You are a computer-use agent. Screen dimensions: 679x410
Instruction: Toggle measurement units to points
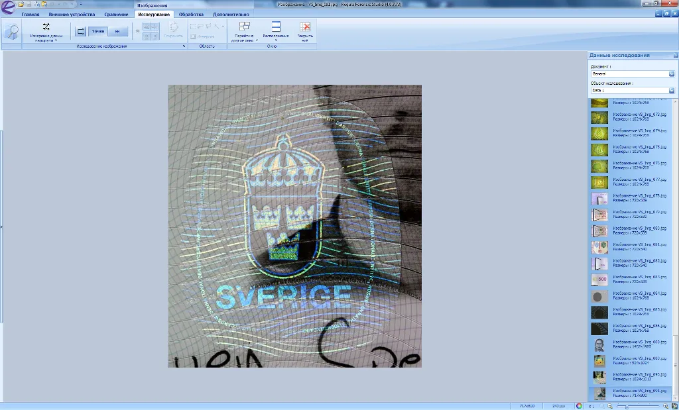98,31
